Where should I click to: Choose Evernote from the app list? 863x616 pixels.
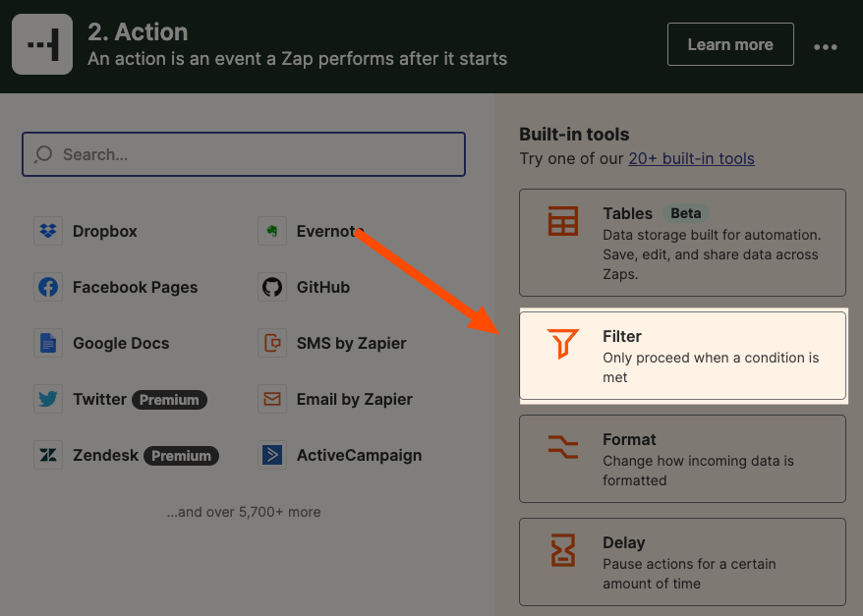(x=330, y=231)
